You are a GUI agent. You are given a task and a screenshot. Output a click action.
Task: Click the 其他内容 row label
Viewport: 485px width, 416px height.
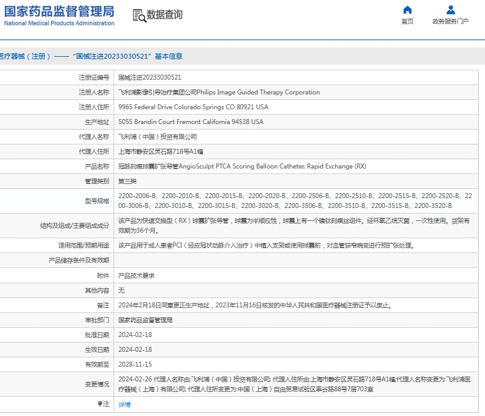[x=97, y=291]
